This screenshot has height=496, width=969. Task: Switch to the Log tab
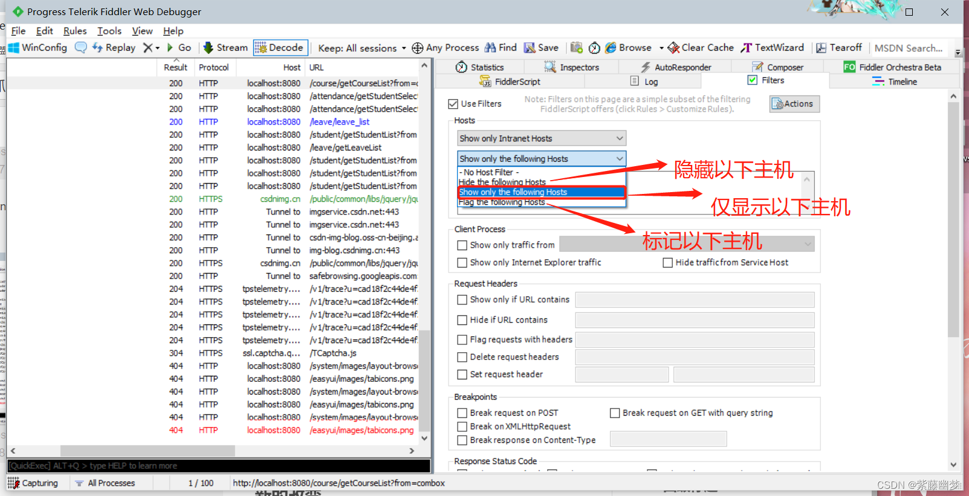[x=644, y=82]
